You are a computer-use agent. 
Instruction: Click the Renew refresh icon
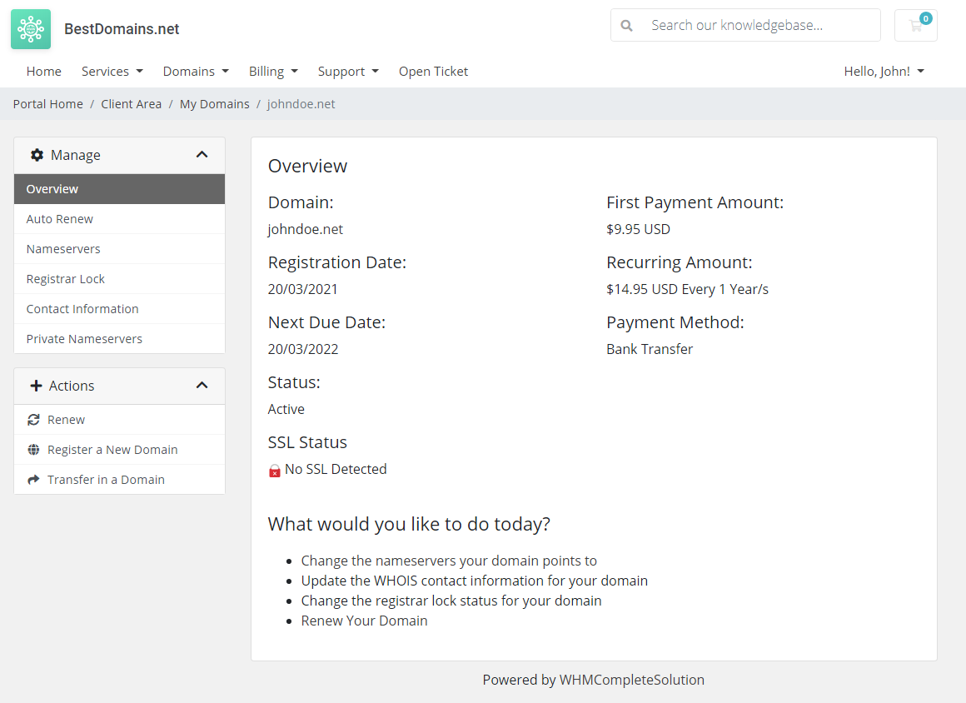coord(34,420)
